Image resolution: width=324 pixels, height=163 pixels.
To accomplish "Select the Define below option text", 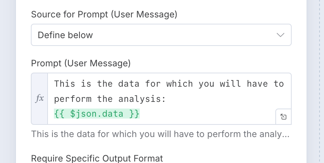I will [65, 35].
